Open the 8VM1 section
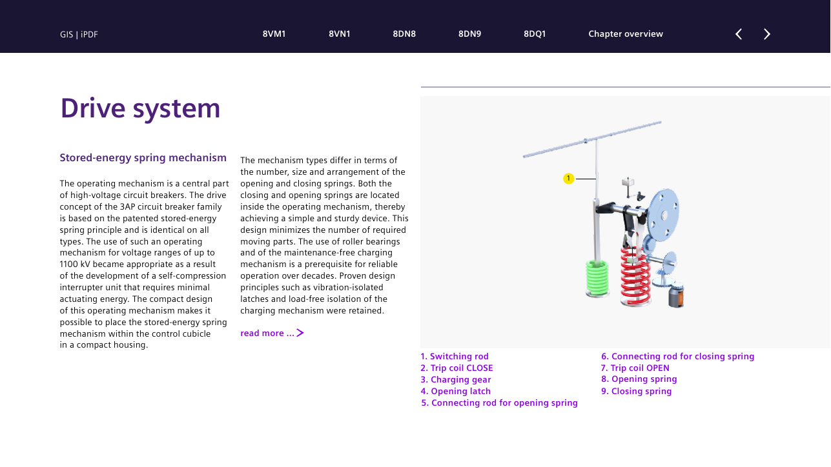Viewport: 831px width, 467px height. [274, 34]
